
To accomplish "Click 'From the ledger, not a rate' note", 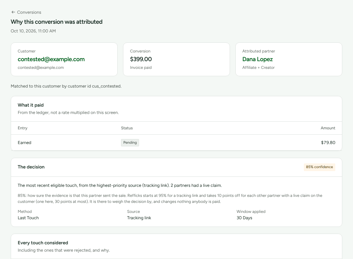I will click(x=68, y=113).
